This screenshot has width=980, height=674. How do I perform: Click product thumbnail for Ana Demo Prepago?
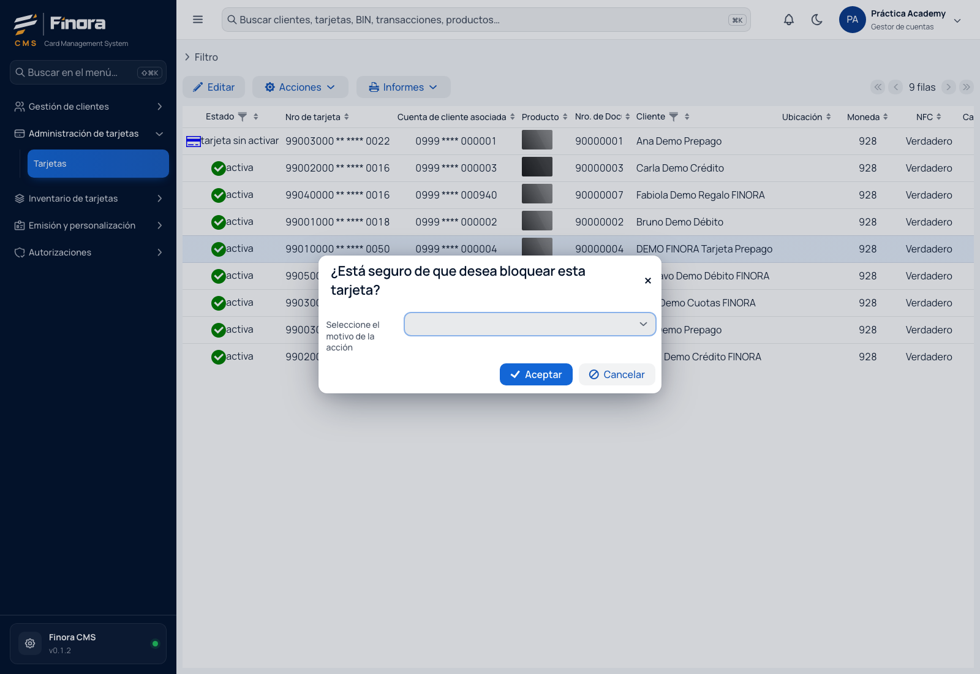coord(537,140)
